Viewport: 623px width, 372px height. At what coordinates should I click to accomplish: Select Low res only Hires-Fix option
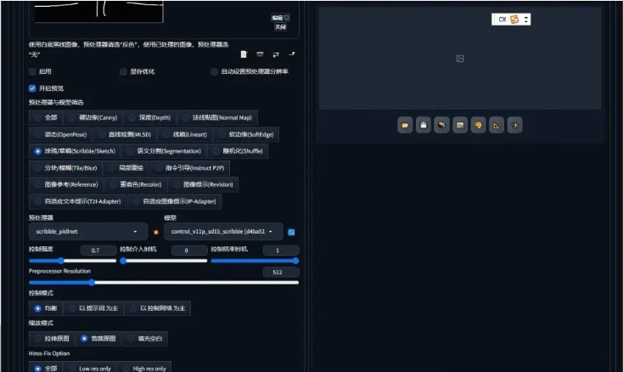click(x=90, y=369)
